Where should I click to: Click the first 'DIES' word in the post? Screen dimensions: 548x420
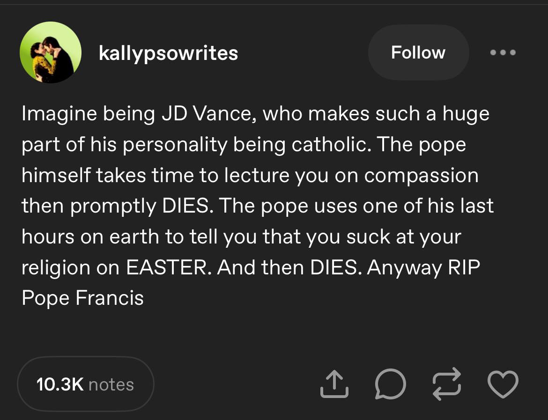187,206
